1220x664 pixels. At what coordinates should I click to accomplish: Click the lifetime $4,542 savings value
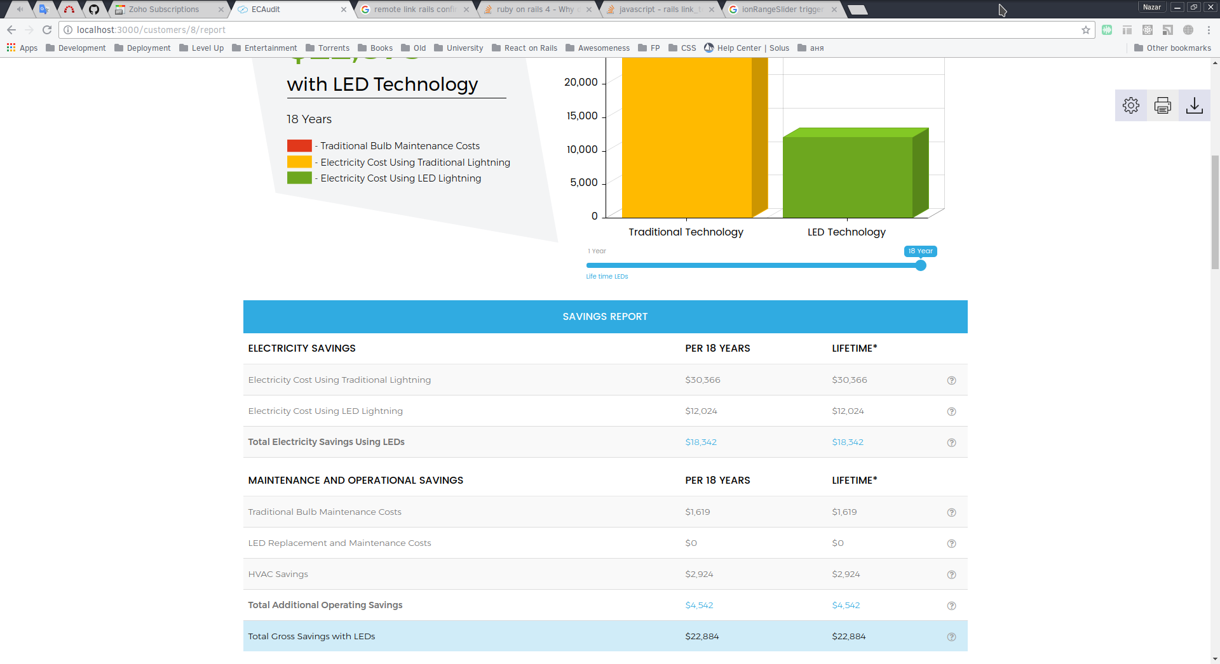pyautogui.click(x=846, y=606)
